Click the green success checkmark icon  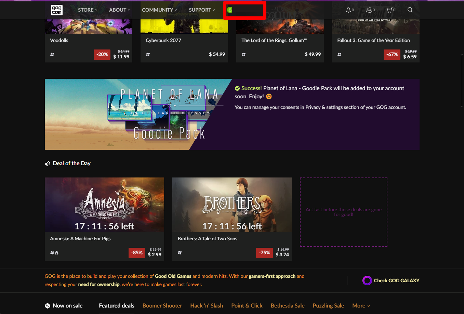tap(237, 88)
